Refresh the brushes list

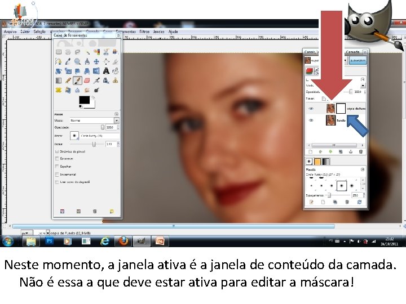tap(359, 202)
